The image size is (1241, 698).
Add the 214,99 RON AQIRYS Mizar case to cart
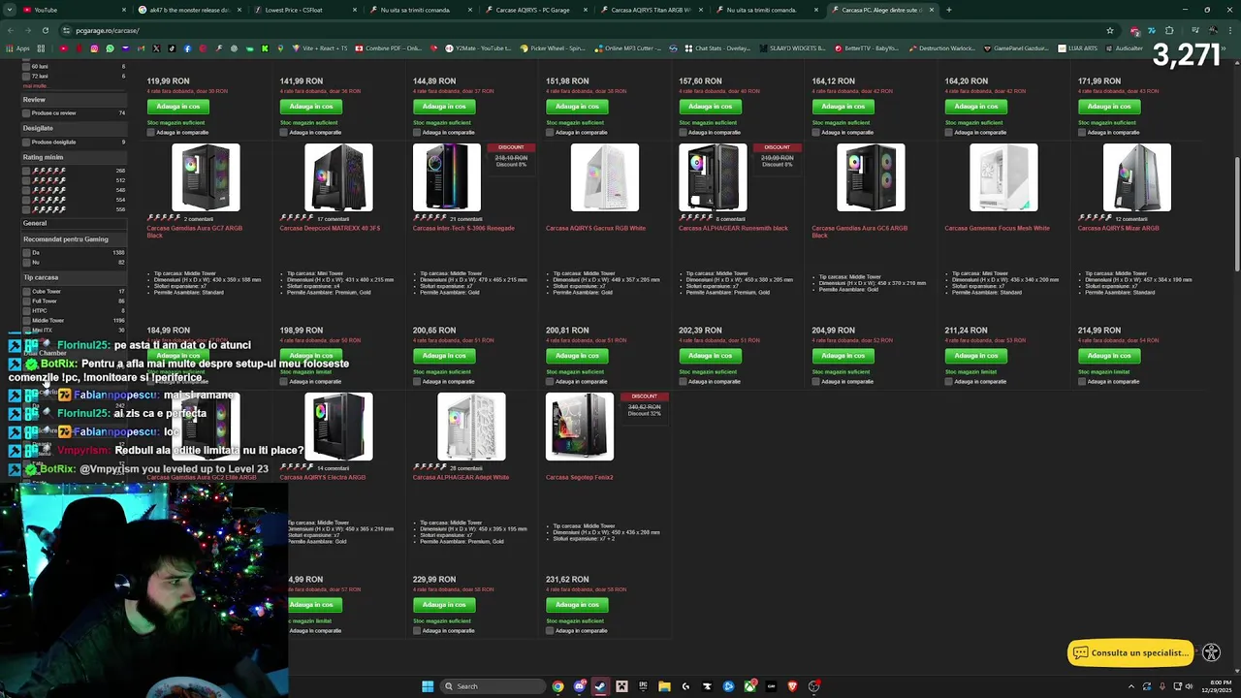(x=1109, y=356)
